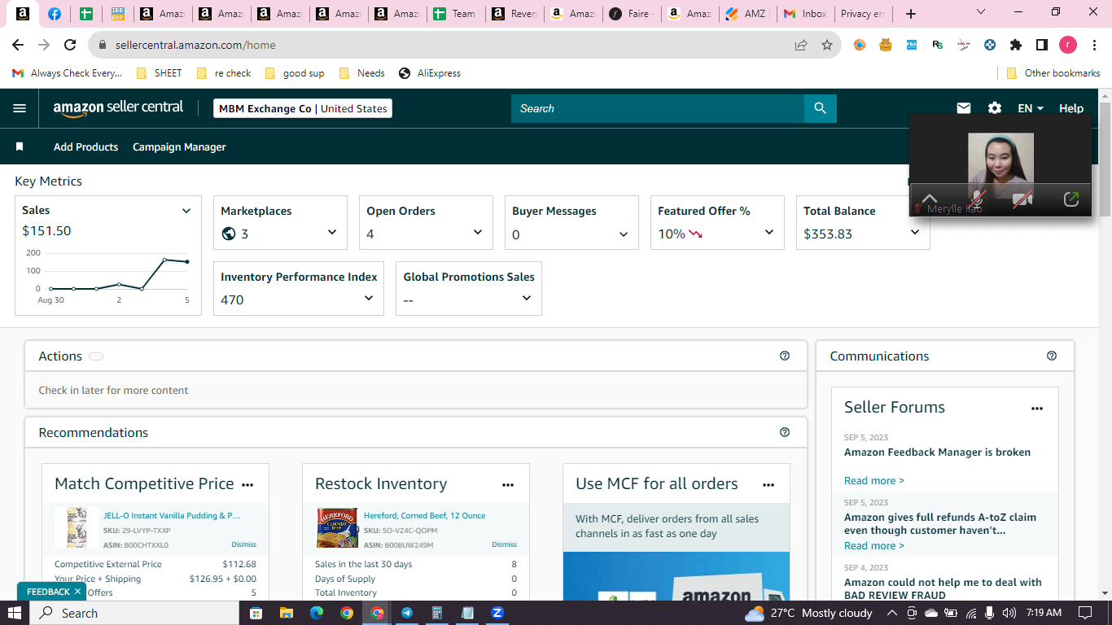This screenshot has width=1112, height=625.
Task: Close the Feedback button with X
Action: click(77, 592)
